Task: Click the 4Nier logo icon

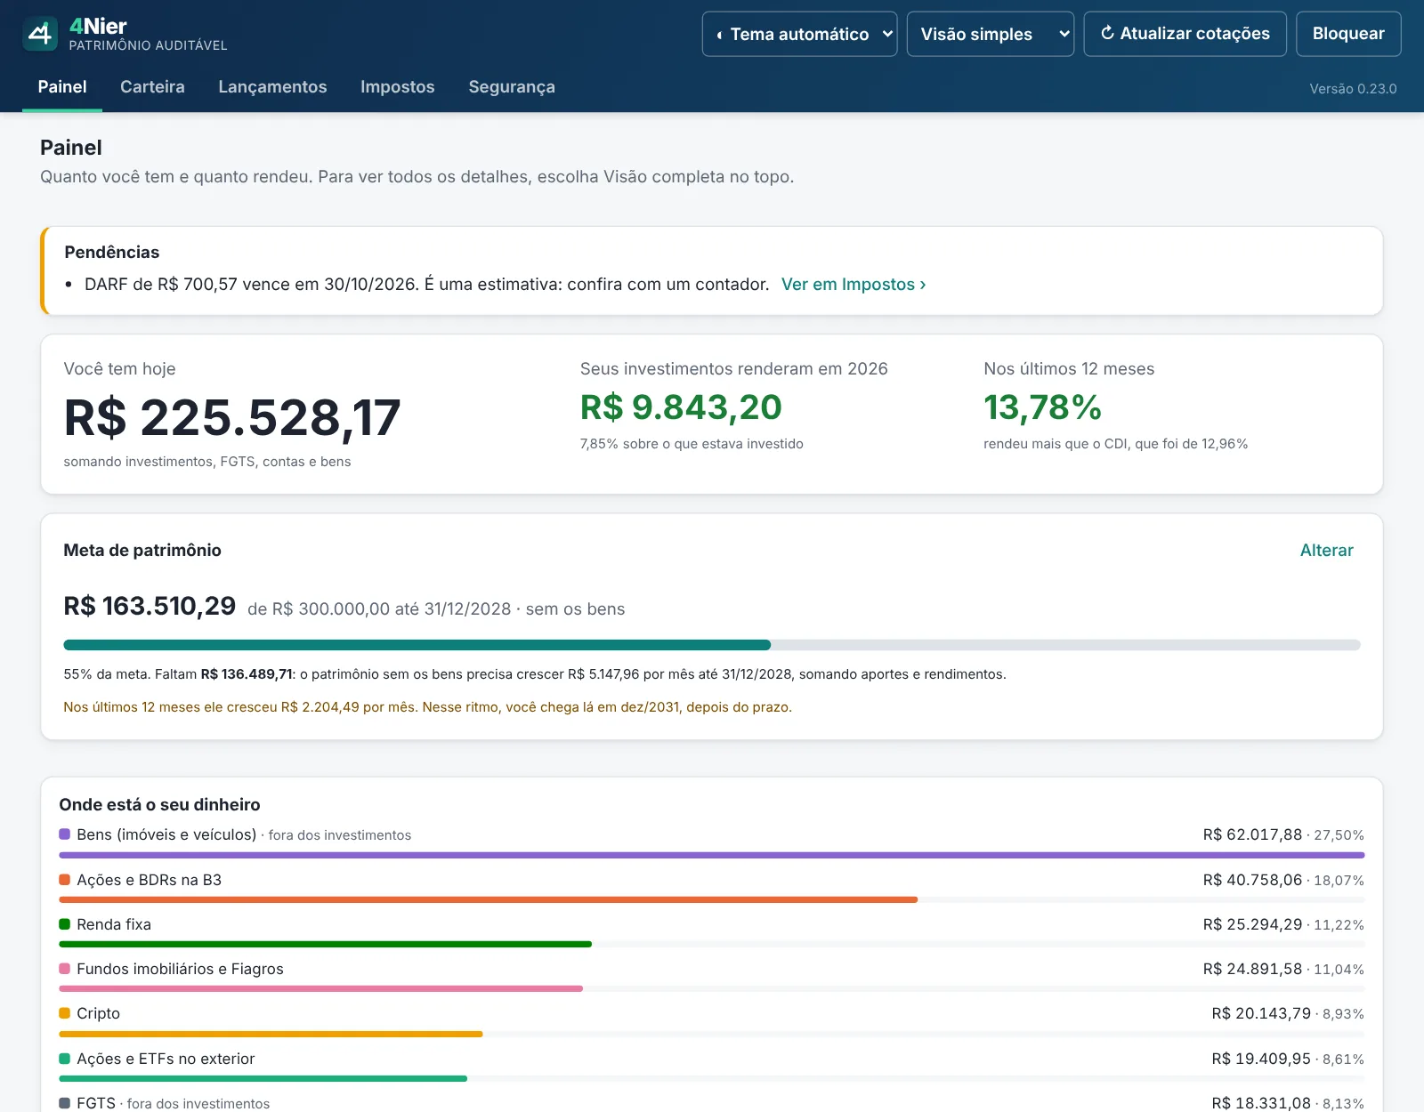Action: click(x=40, y=34)
